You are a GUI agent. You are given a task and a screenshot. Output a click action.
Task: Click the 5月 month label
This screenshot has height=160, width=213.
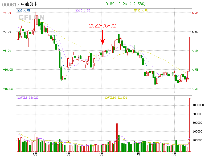point(68,154)
